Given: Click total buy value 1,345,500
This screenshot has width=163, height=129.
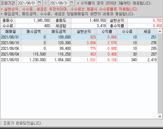Looking at the screenshot, I should tap(42, 21).
